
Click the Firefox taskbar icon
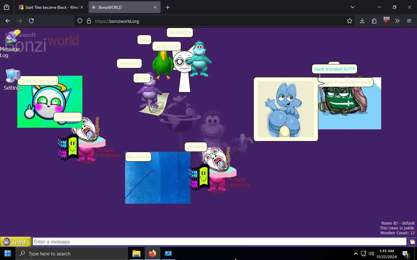click(x=152, y=253)
